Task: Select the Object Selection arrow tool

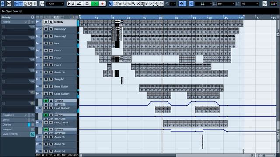Action: click(111, 3)
